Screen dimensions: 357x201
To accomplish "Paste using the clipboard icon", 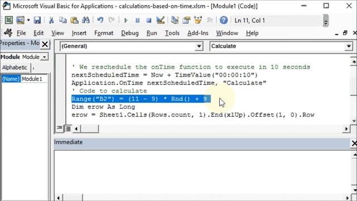I will coord(74,20).
